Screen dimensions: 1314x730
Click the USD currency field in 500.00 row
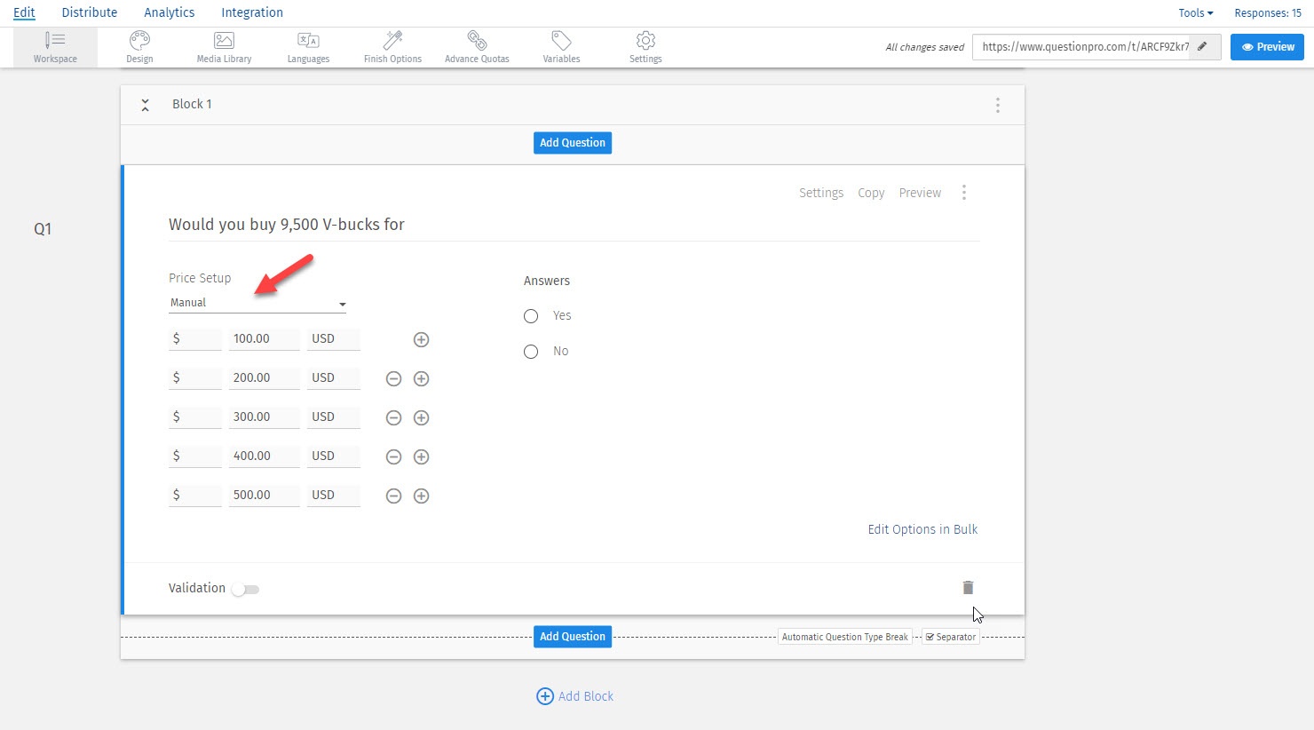pos(334,496)
